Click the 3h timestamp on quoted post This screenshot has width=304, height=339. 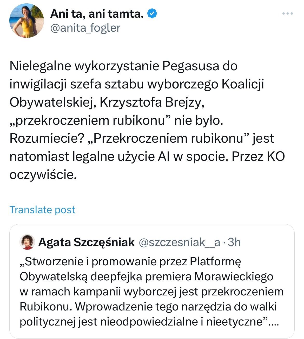click(x=234, y=242)
